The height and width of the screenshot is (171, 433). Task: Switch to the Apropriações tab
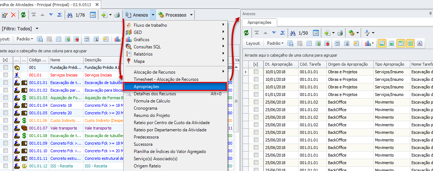(259, 22)
